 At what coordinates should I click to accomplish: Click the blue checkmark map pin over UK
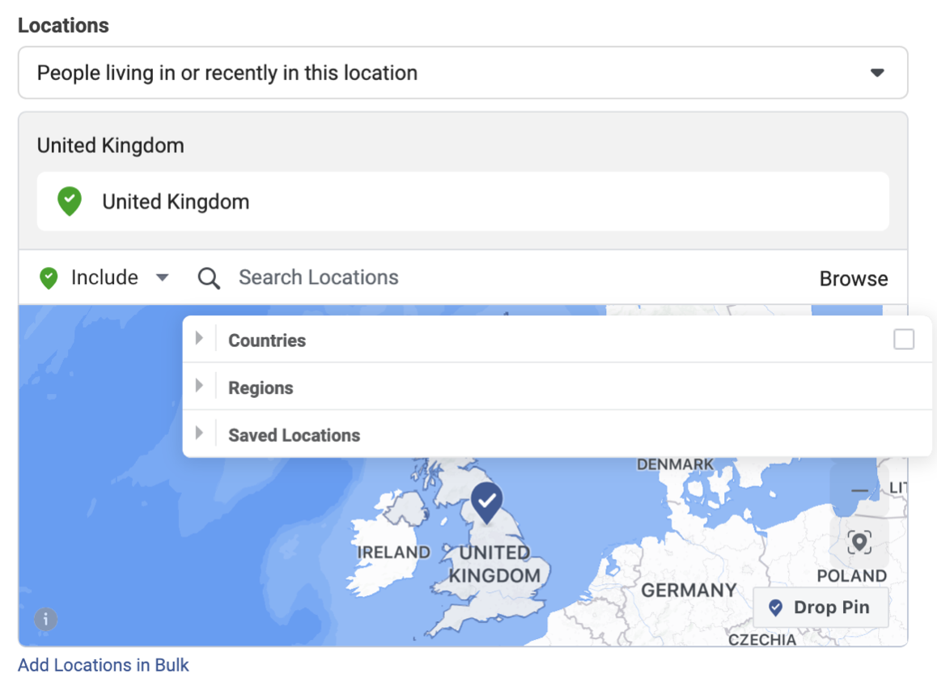(486, 502)
